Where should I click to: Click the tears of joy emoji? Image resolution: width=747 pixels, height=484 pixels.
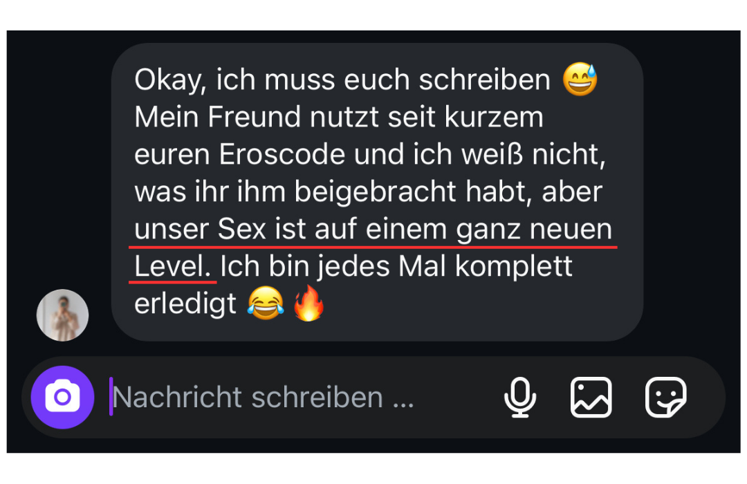tap(266, 303)
